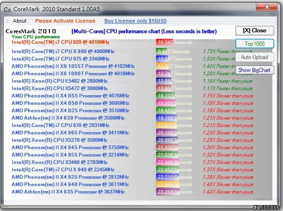
Task: Open the Top1000 list
Action: (255, 44)
